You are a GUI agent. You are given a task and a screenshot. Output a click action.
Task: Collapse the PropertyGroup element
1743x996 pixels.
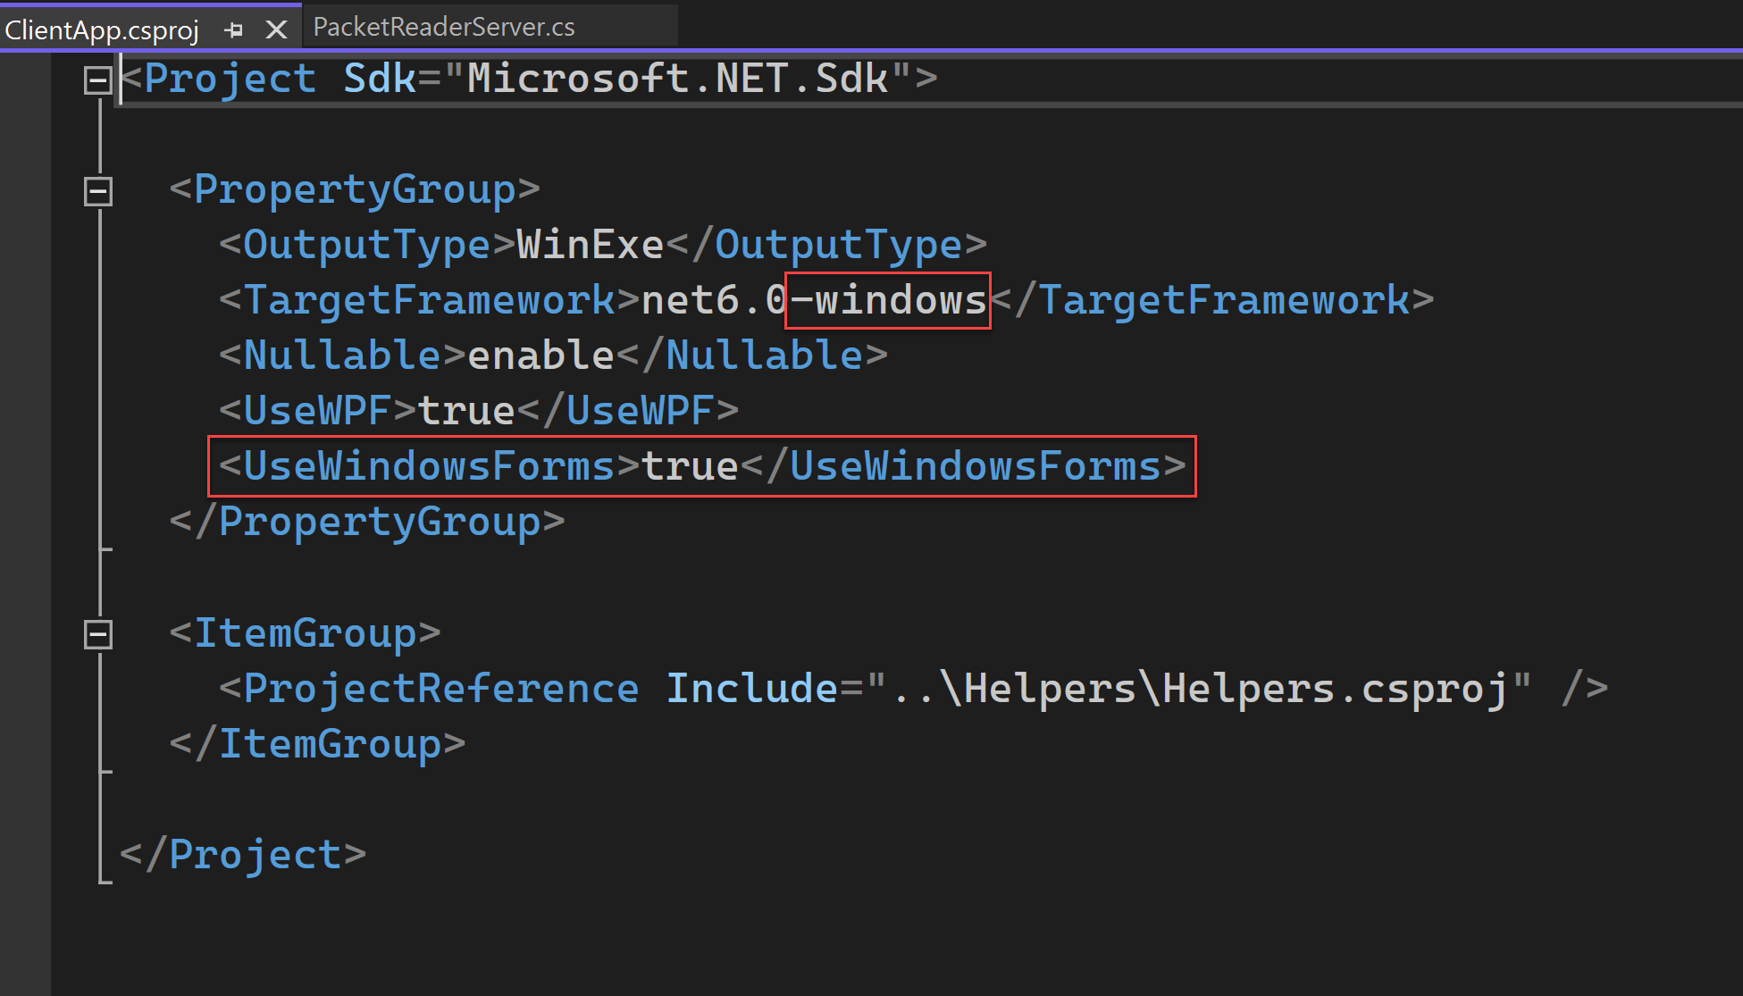tap(97, 189)
